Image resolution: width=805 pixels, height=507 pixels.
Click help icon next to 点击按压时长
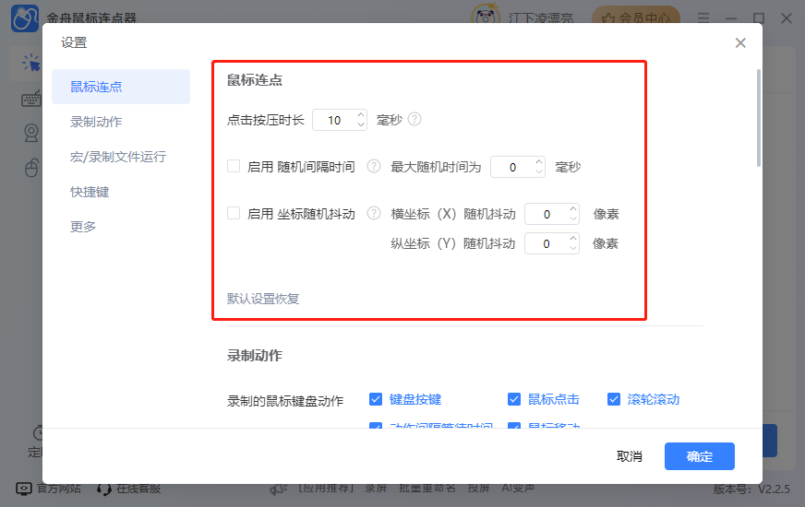click(x=415, y=120)
